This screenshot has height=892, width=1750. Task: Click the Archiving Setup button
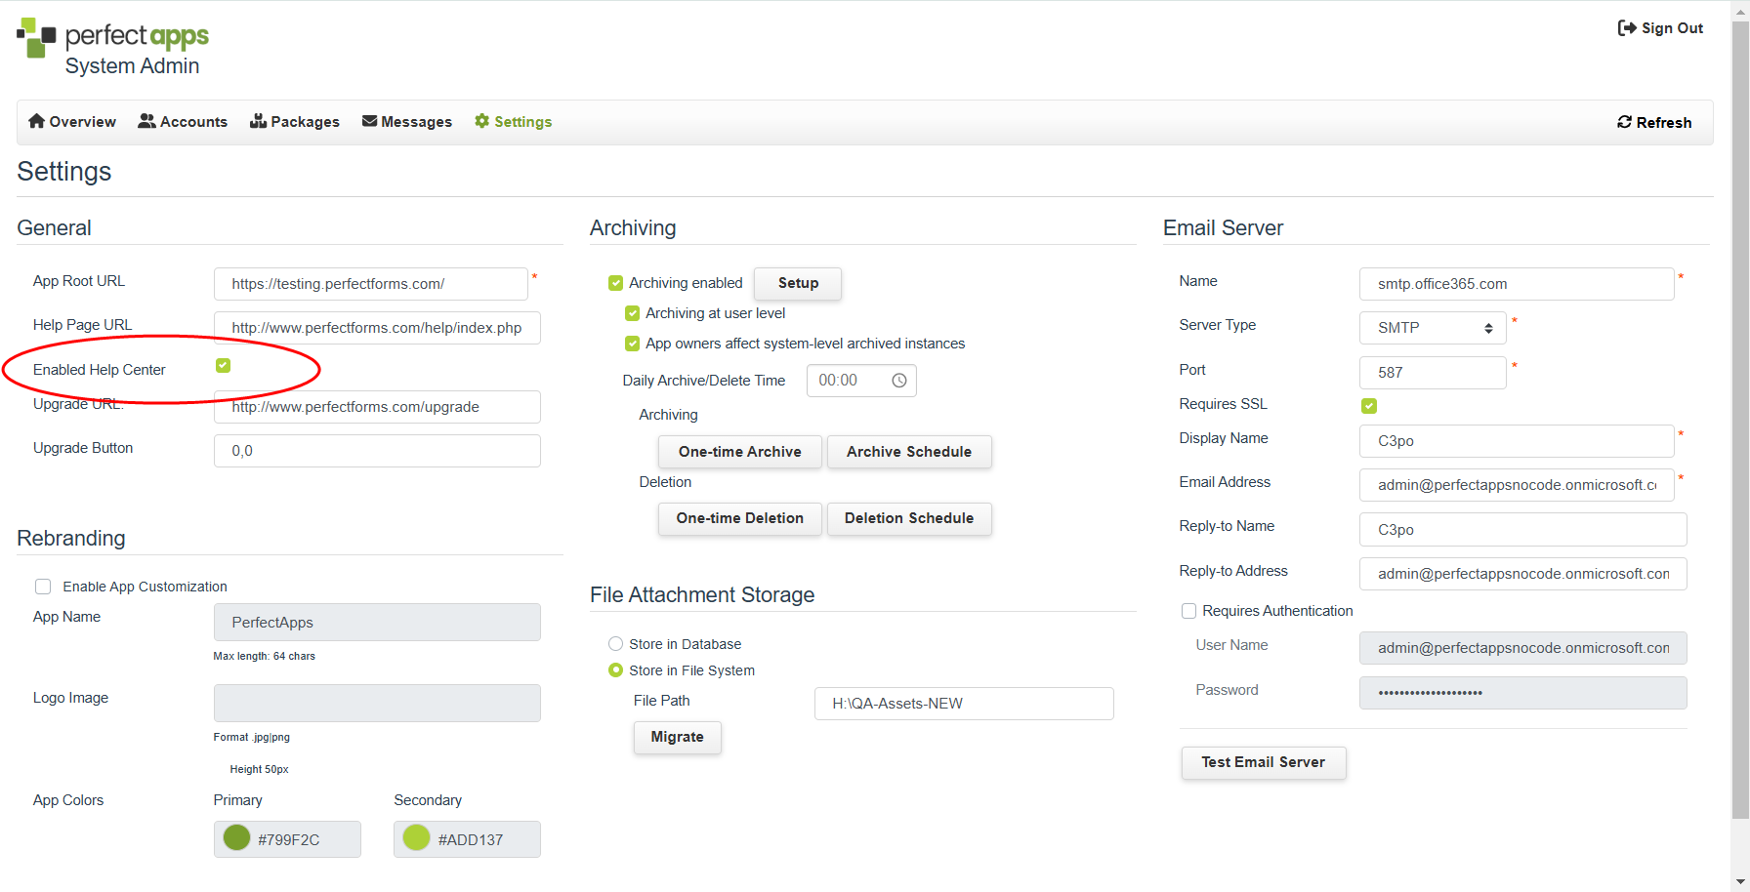pos(798,283)
